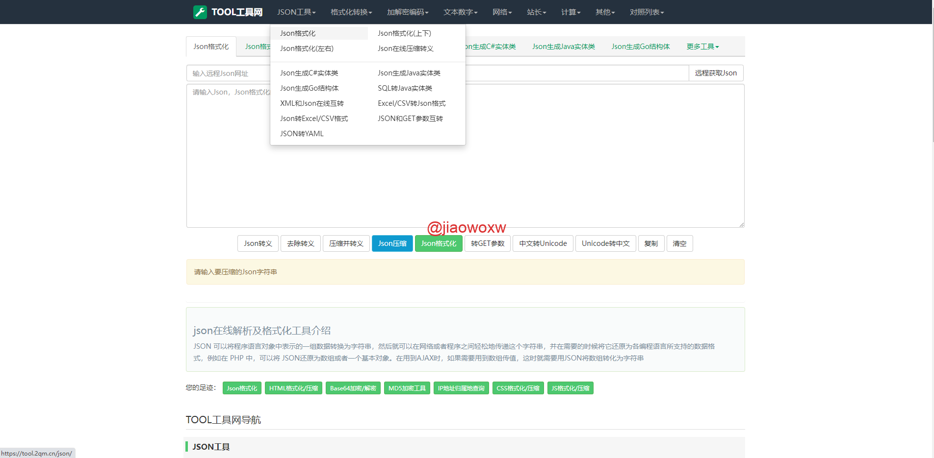Screen dimensions: 934x458
Task: Click the Json转义 button
Action: click(x=258, y=243)
